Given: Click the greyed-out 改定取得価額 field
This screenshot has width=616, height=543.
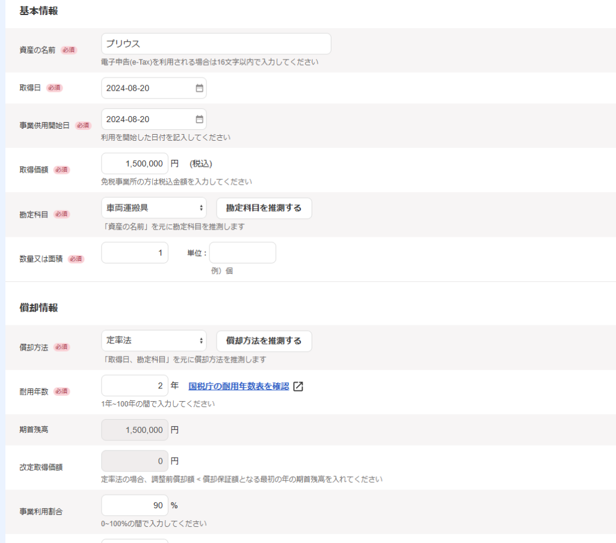Looking at the screenshot, I should (135, 461).
